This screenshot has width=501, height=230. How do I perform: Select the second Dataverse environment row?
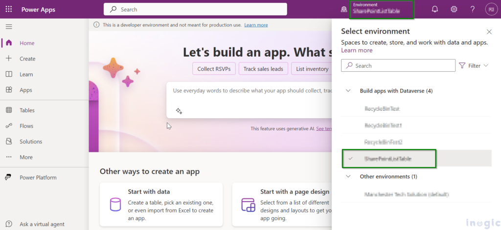[x=416, y=125]
